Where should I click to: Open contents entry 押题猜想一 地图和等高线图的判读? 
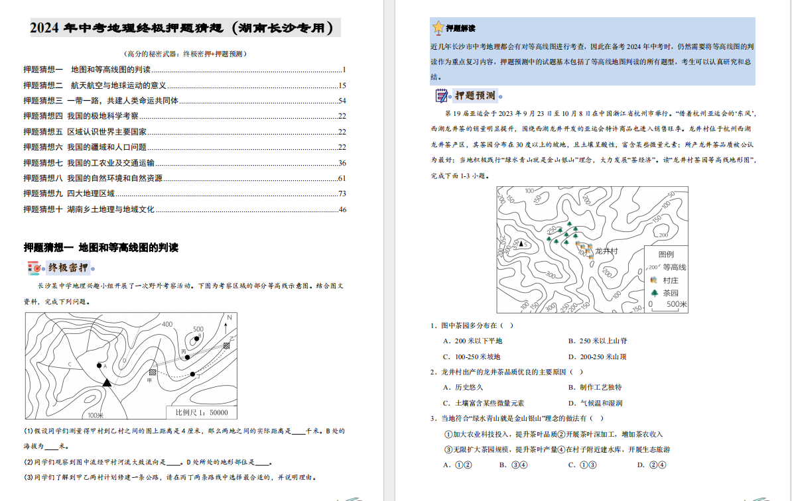185,70
